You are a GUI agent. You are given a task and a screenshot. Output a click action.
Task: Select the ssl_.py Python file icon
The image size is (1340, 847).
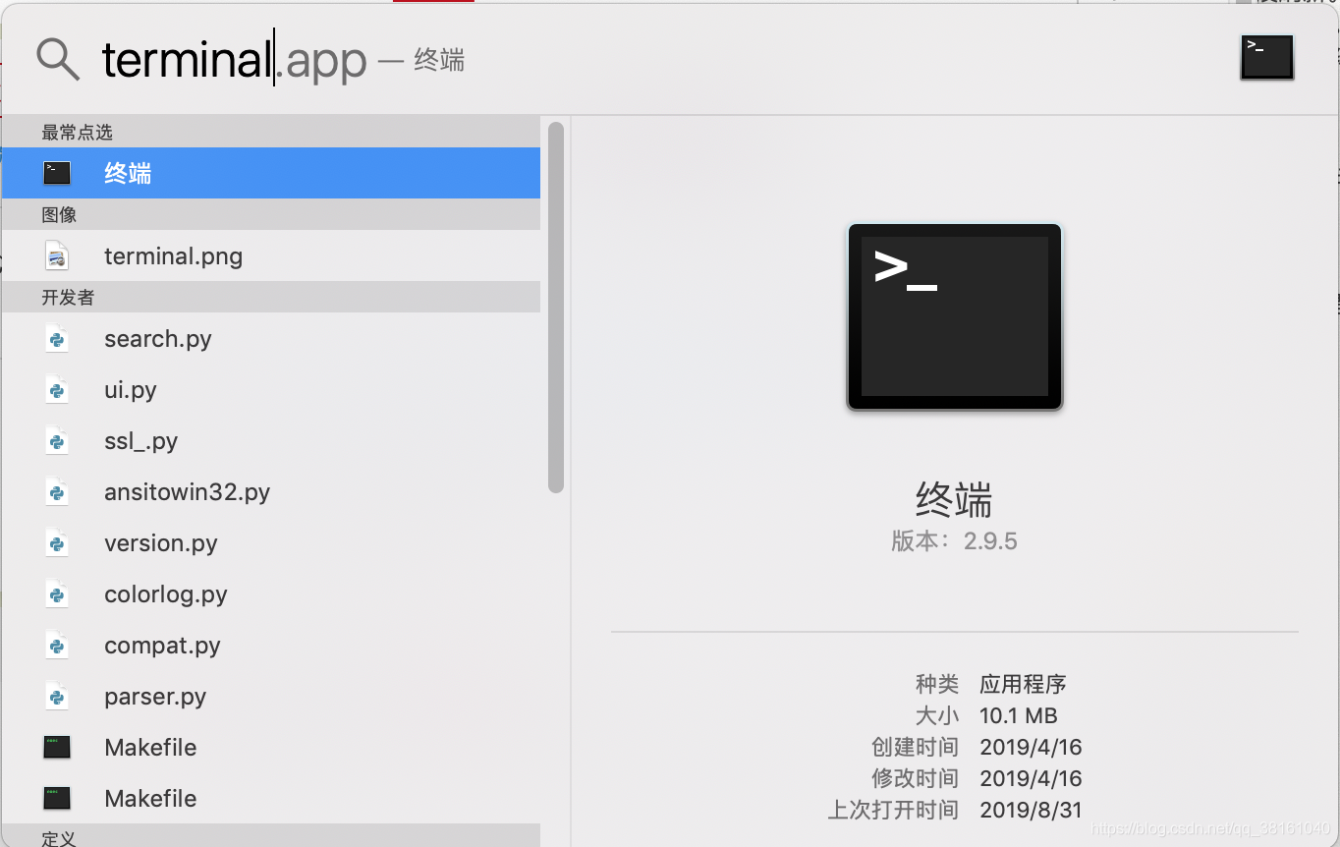[56, 440]
